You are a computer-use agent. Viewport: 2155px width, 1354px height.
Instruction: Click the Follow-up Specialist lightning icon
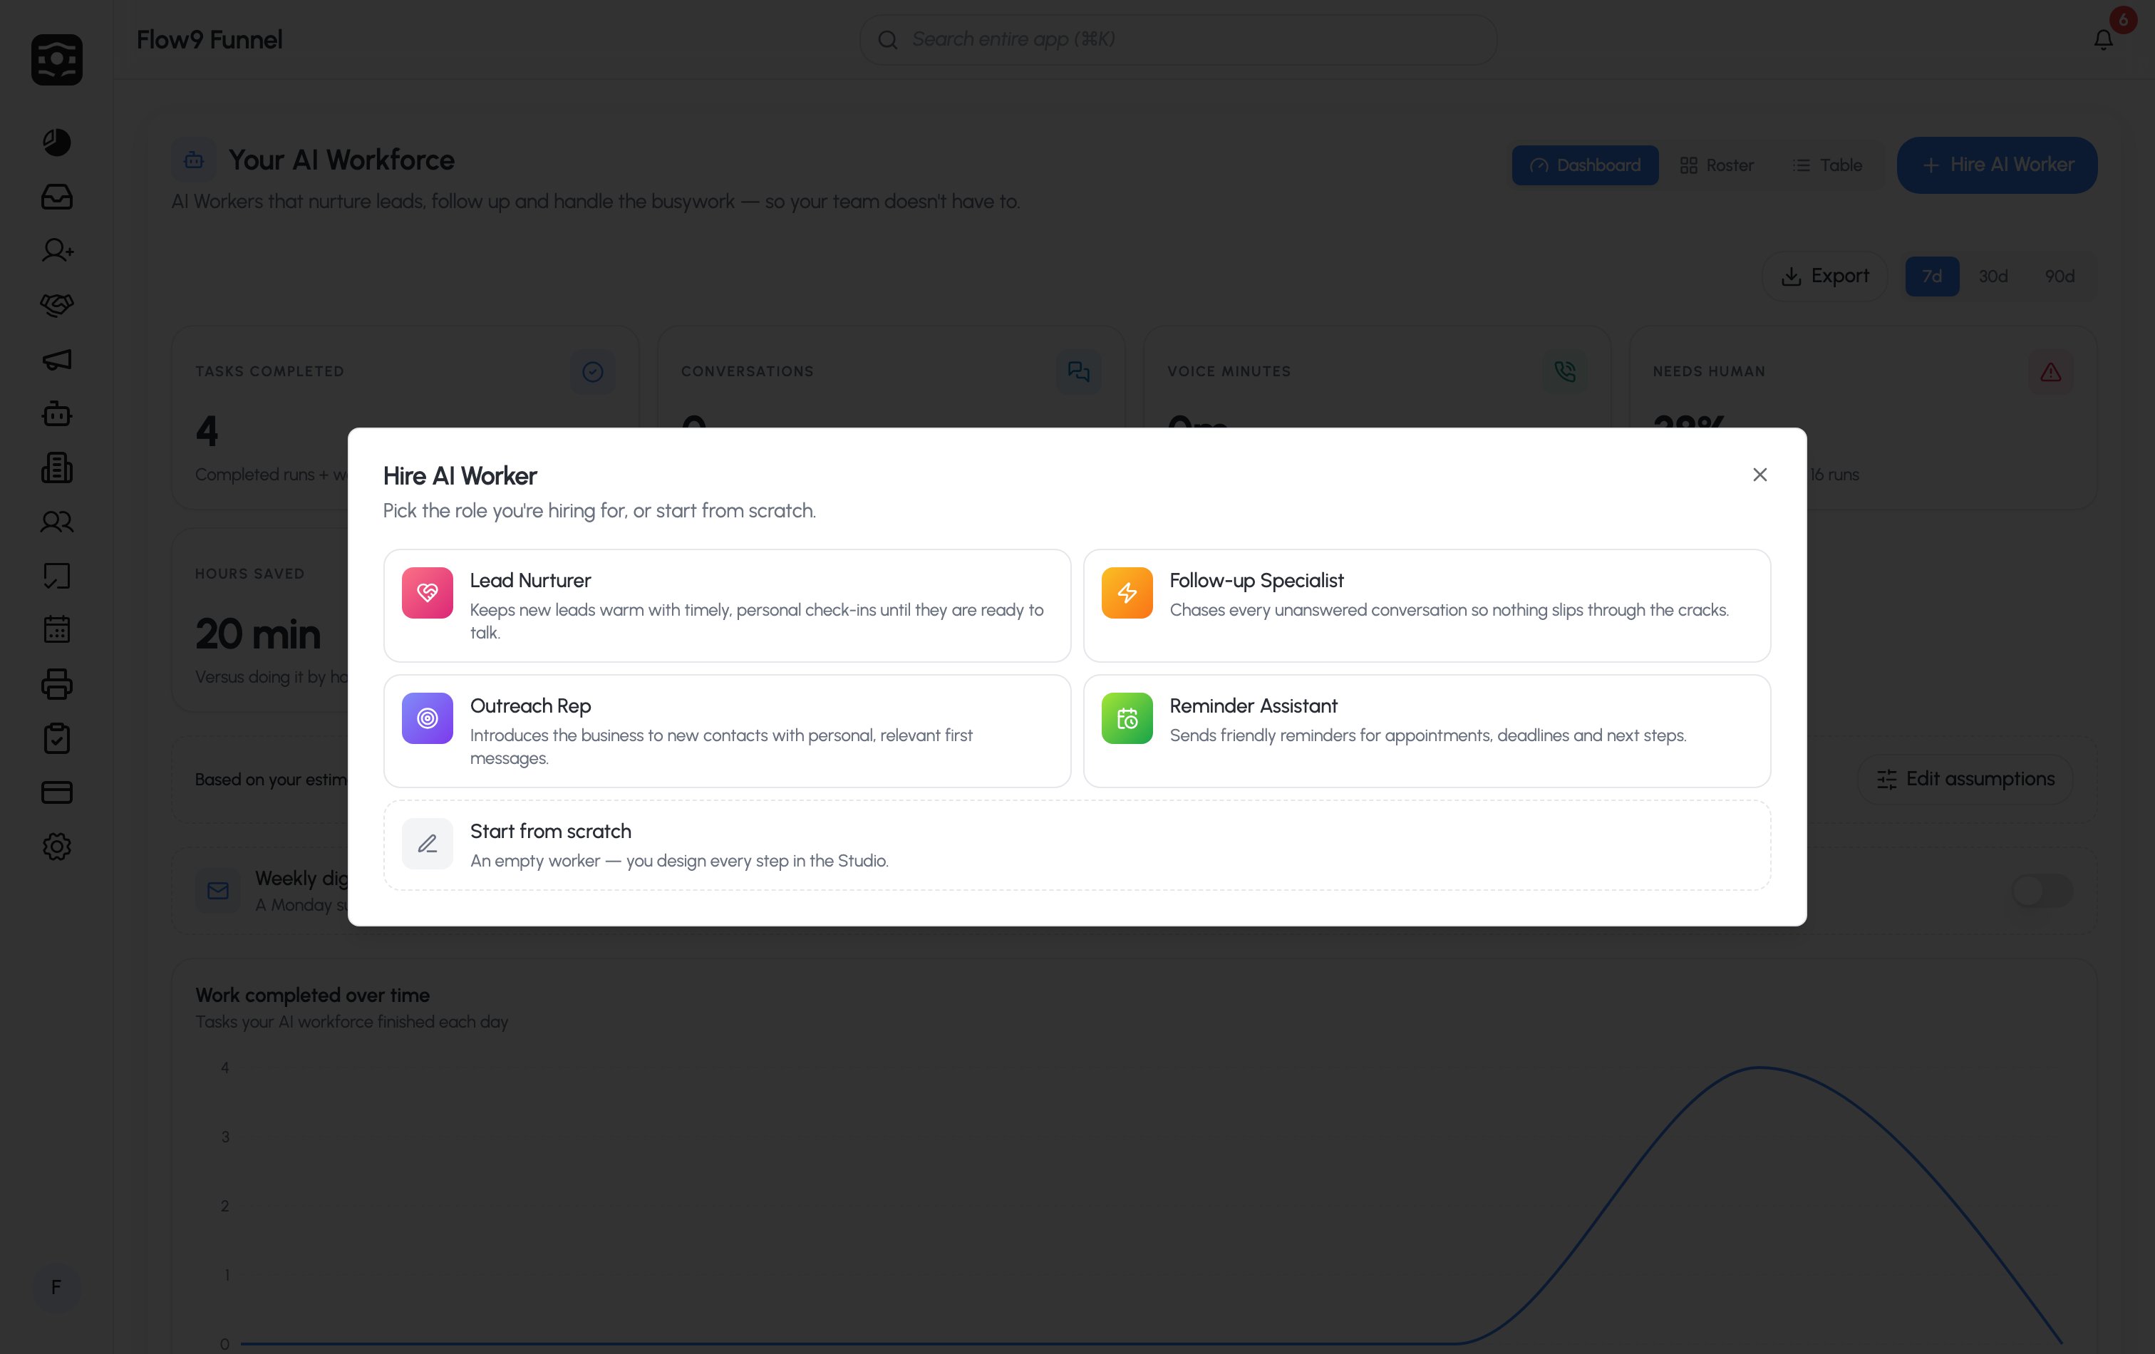click(1127, 592)
